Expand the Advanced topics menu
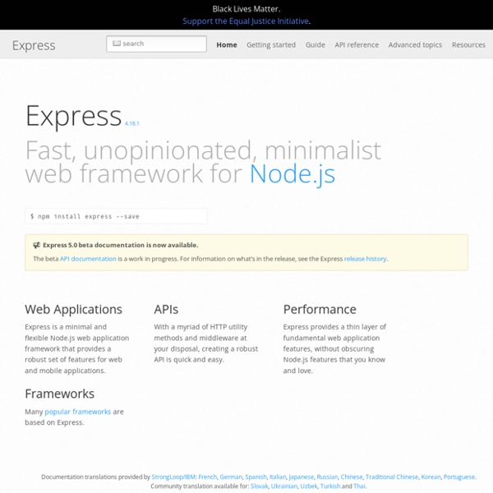Image resolution: width=493 pixels, height=493 pixels. (415, 45)
